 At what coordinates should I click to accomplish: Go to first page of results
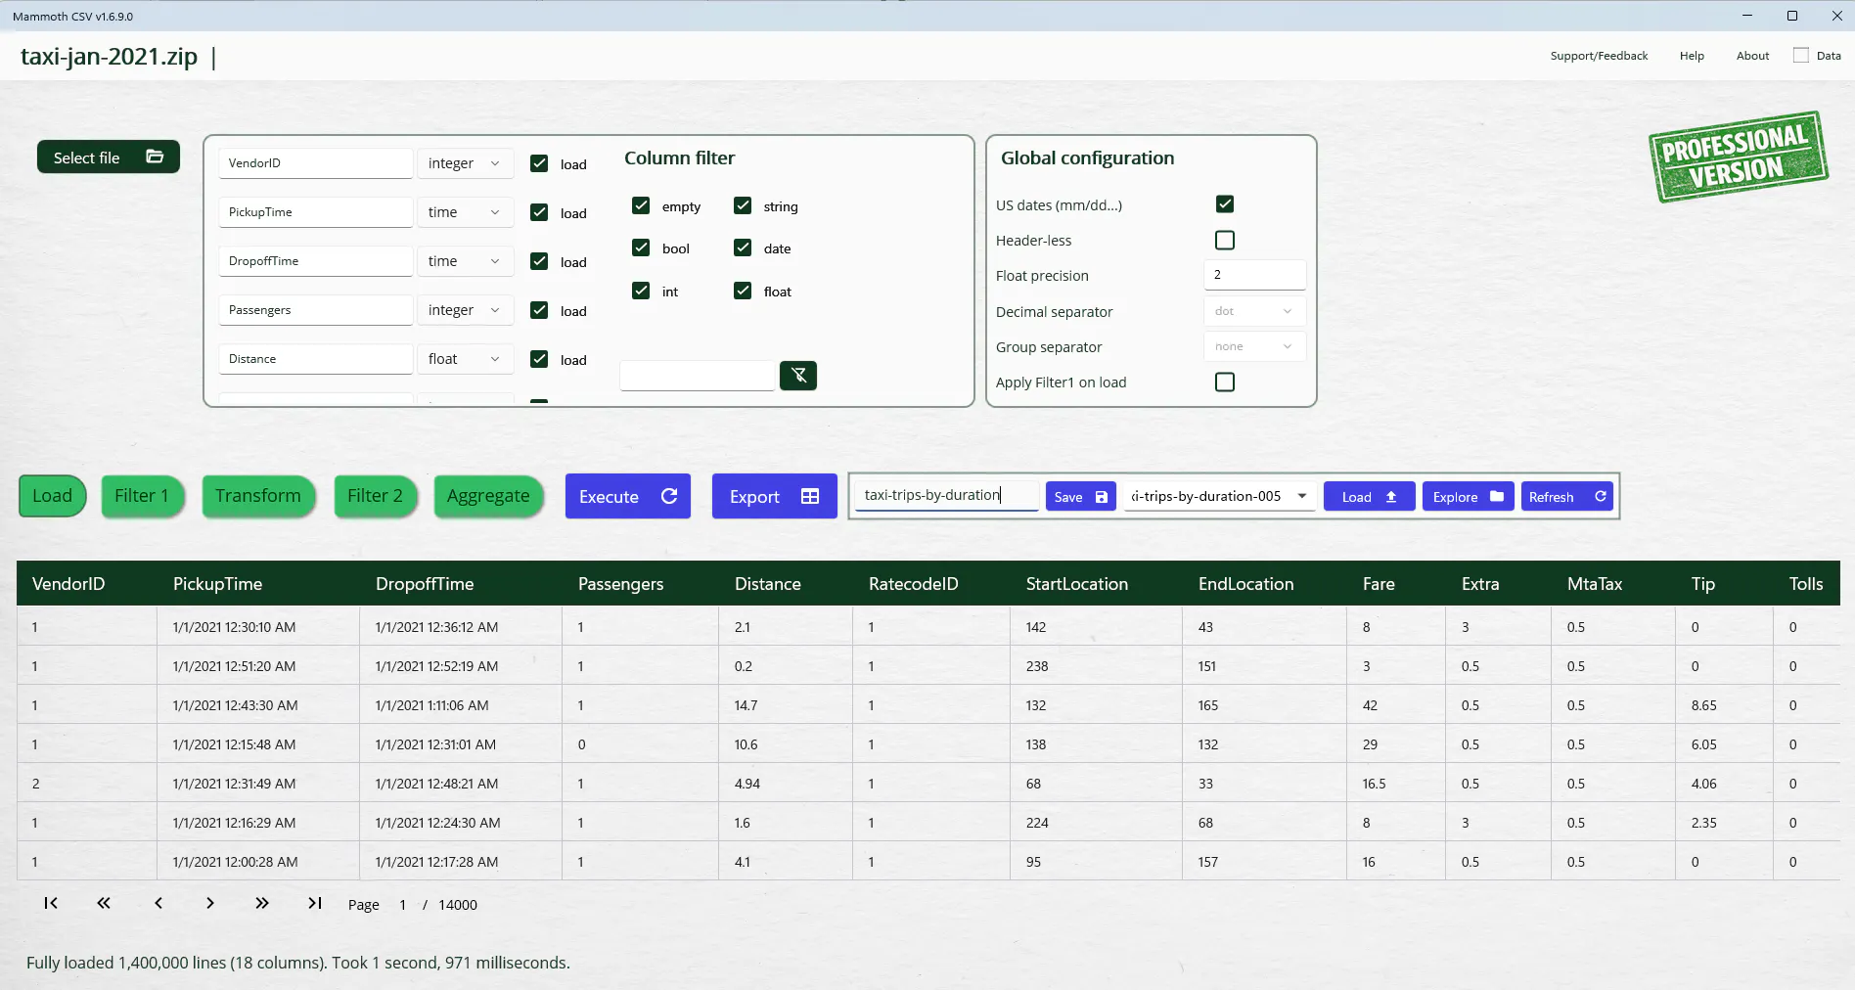pos(51,903)
